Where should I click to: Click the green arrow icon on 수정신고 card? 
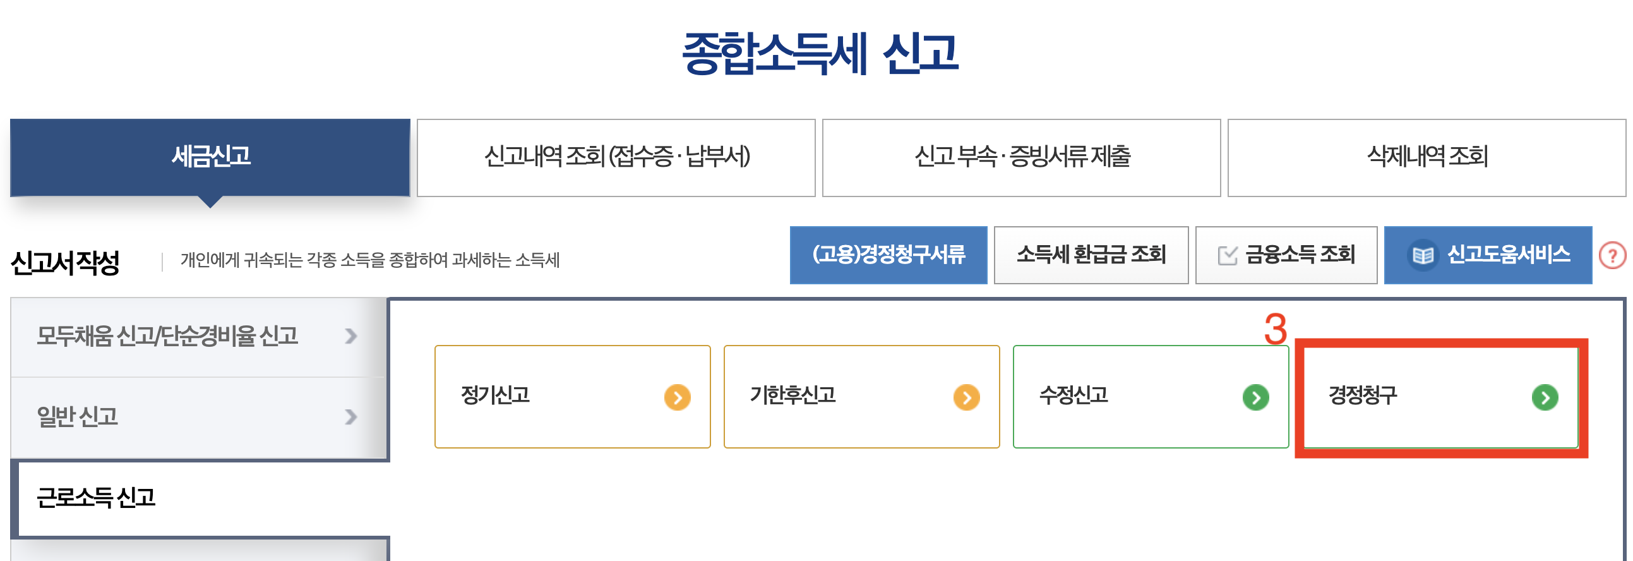click(1257, 398)
